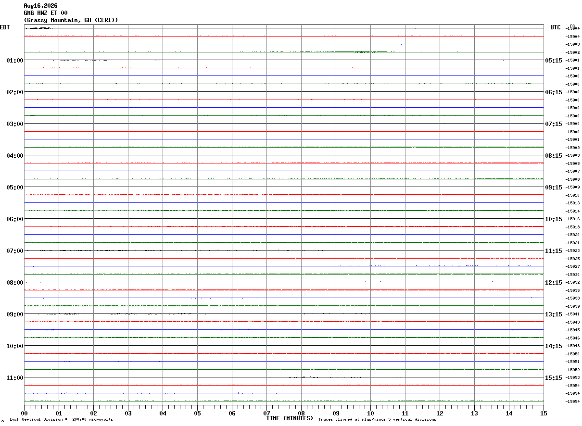Click the TIME (MINUTES) axis label
The height and width of the screenshot is (426, 582).
tap(290, 418)
